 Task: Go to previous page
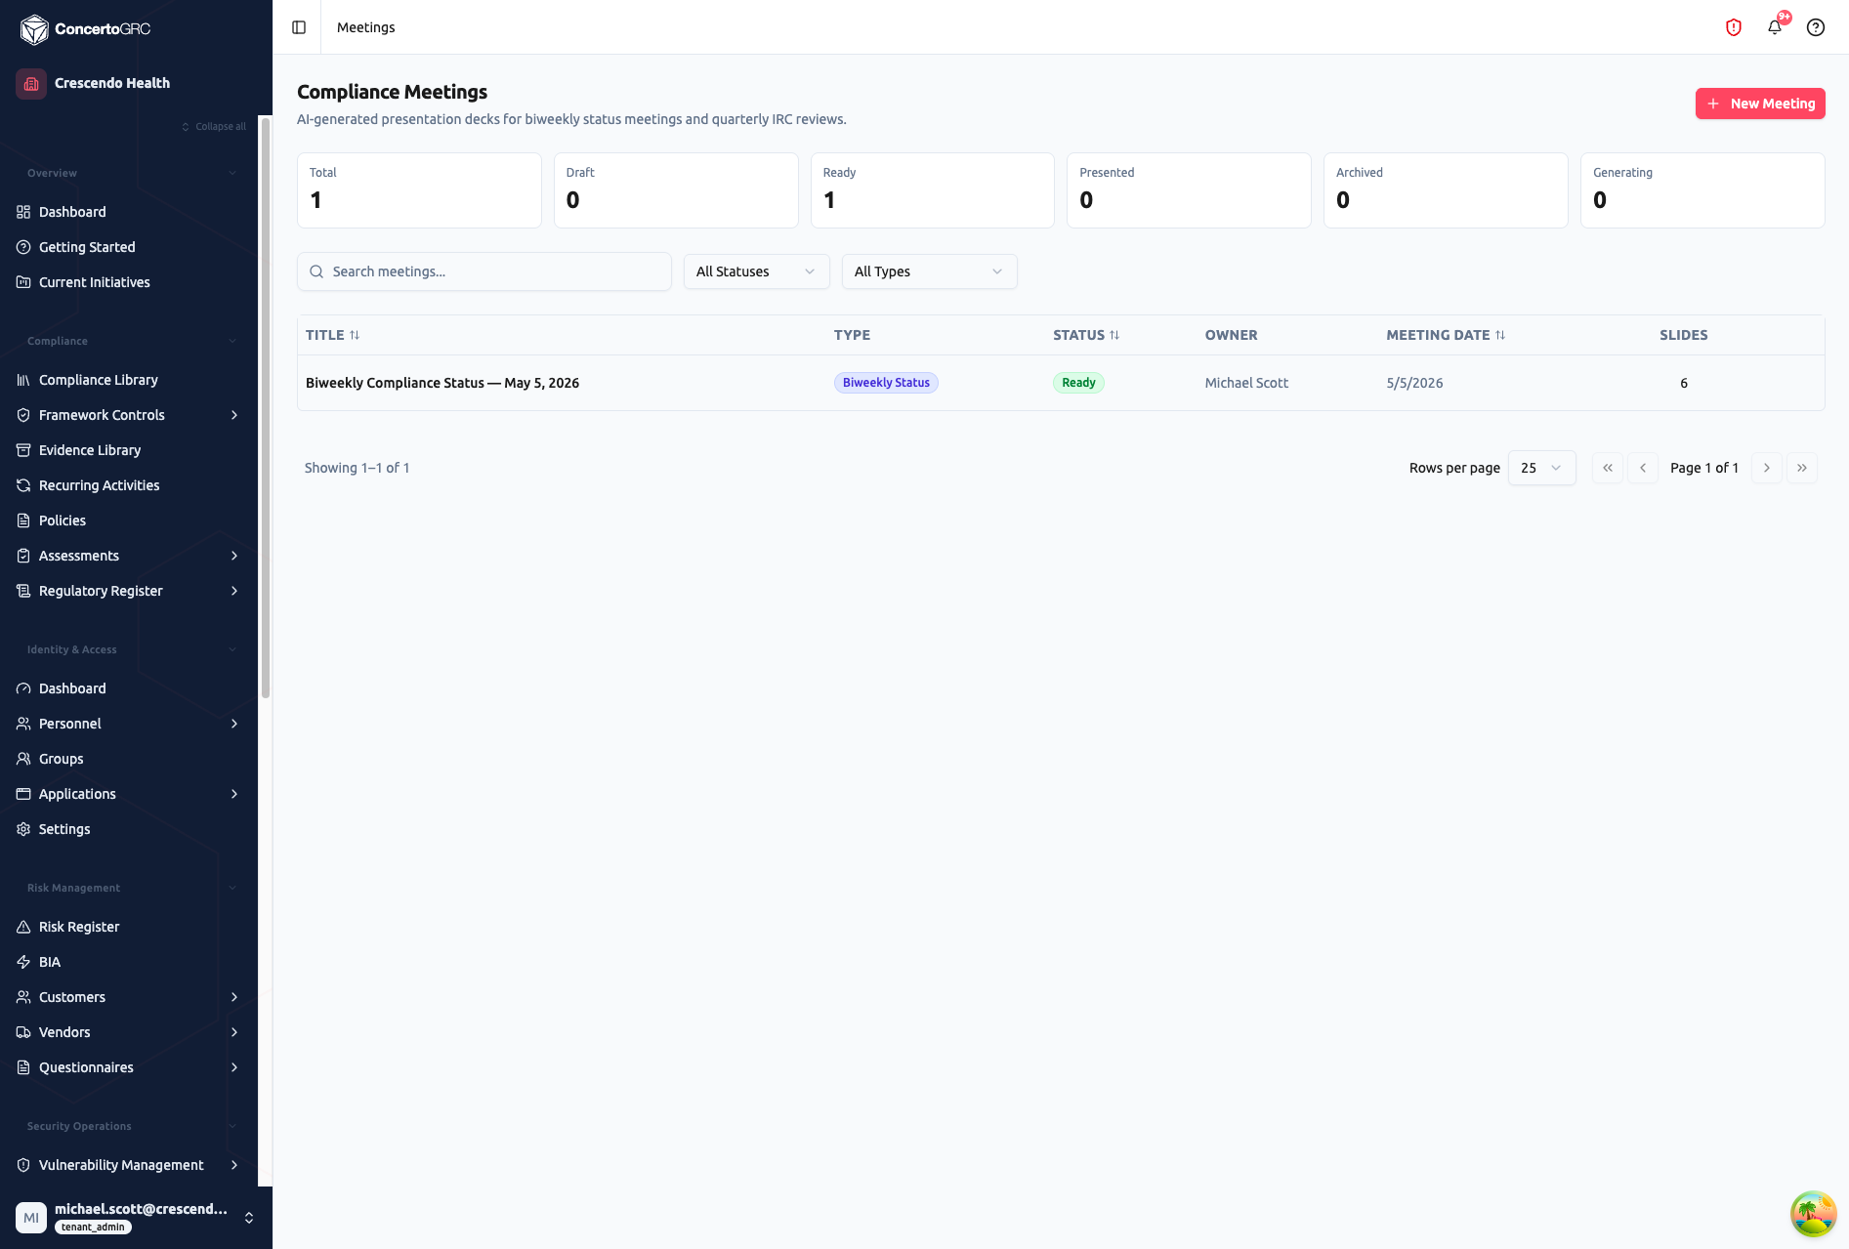point(1643,468)
